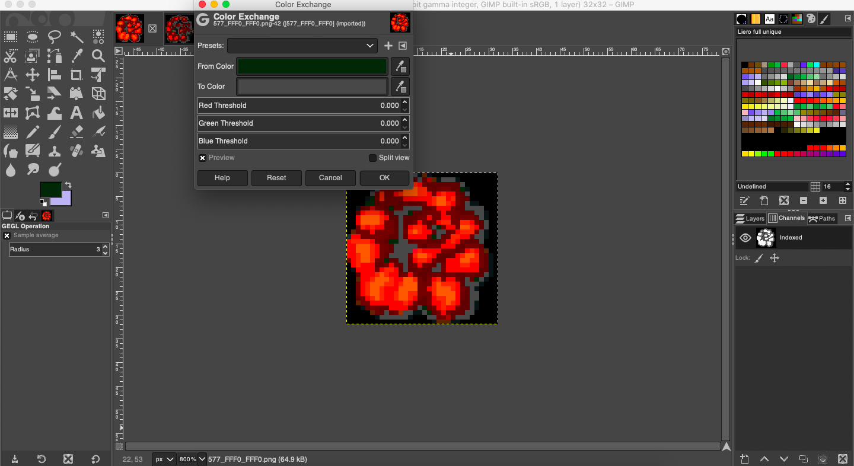The image size is (854, 466).
Task: Click OK in Color Exchange dialog
Action: (384, 178)
